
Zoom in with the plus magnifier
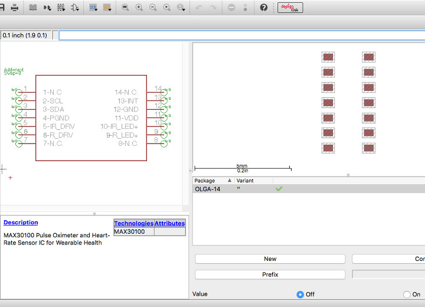[139, 8]
